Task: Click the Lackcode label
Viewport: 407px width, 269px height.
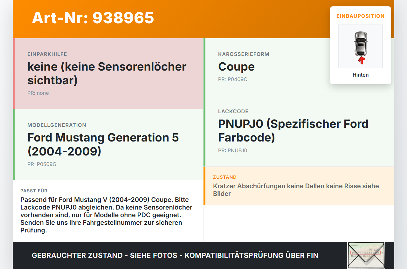Action: 233,111
